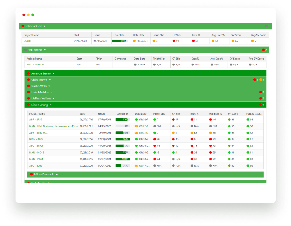Sort by the Finish Slip column header in the John Jackson table
The width and height of the screenshot is (291, 226).
click(158, 35)
